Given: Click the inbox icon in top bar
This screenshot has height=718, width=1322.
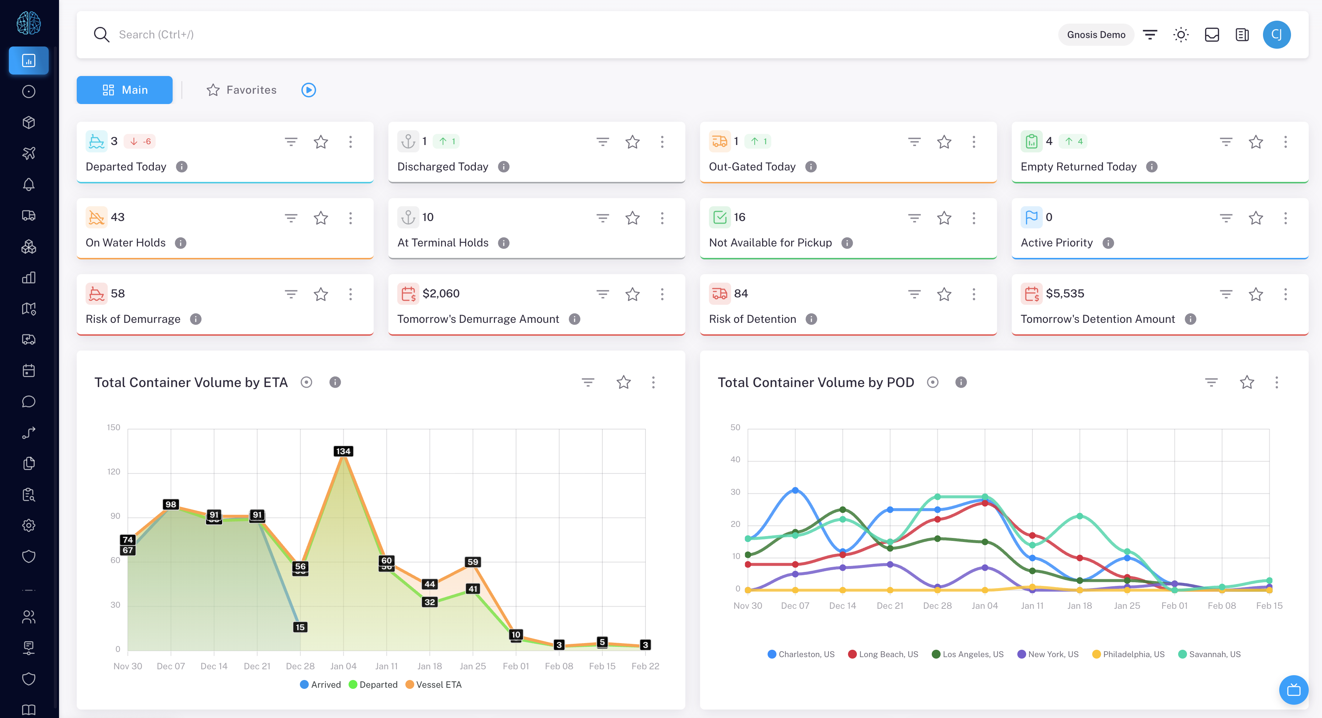Looking at the screenshot, I should [x=1212, y=34].
